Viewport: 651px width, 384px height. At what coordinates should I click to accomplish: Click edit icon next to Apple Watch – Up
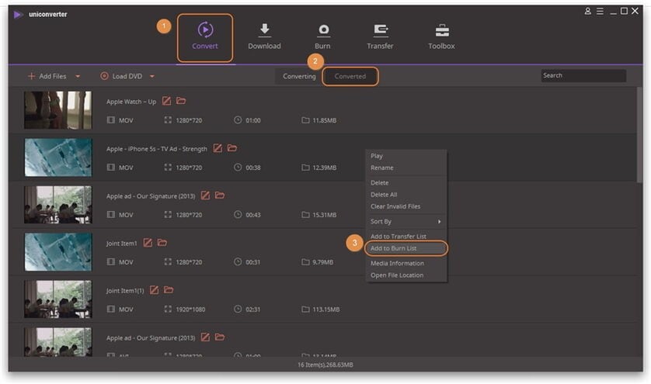pos(166,101)
